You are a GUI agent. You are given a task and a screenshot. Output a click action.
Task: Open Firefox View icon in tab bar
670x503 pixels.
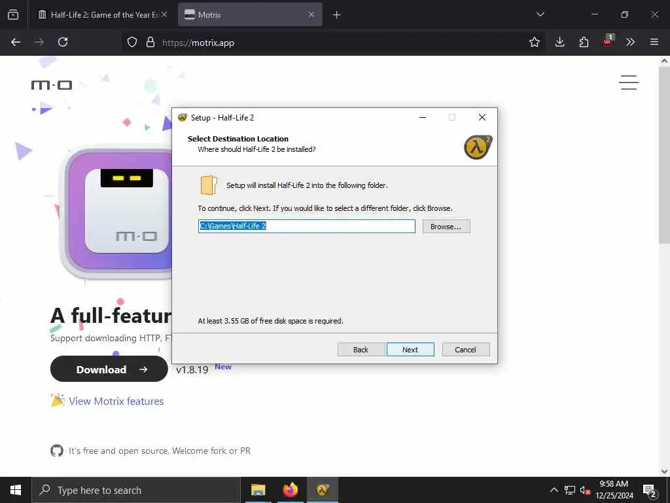pyautogui.click(x=13, y=14)
